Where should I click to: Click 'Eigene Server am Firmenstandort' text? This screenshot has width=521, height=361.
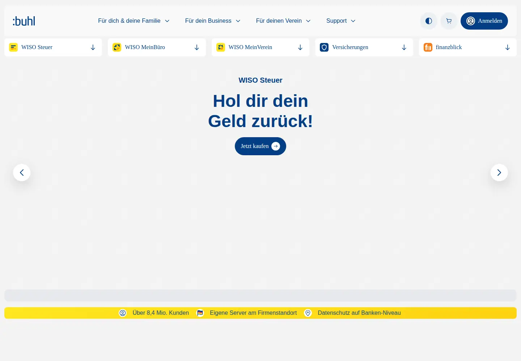pos(253,313)
